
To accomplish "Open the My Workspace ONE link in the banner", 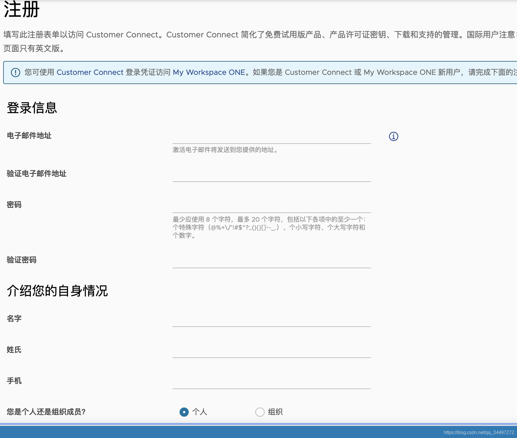I will click(x=209, y=72).
